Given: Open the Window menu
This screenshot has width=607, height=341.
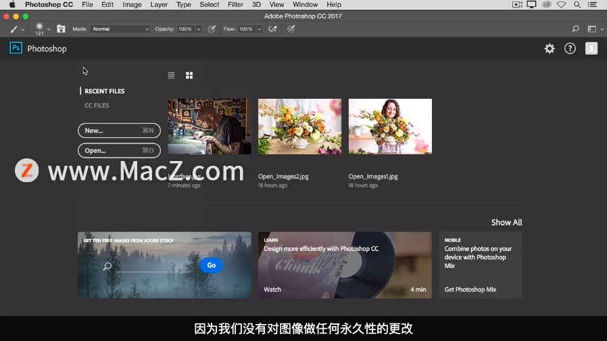Looking at the screenshot, I should (x=305, y=5).
